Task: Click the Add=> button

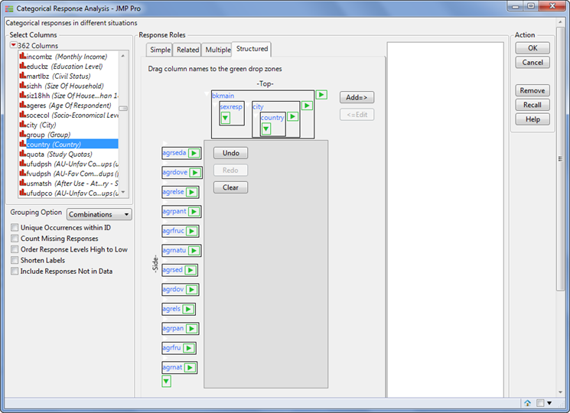Action: (x=357, y=97)
